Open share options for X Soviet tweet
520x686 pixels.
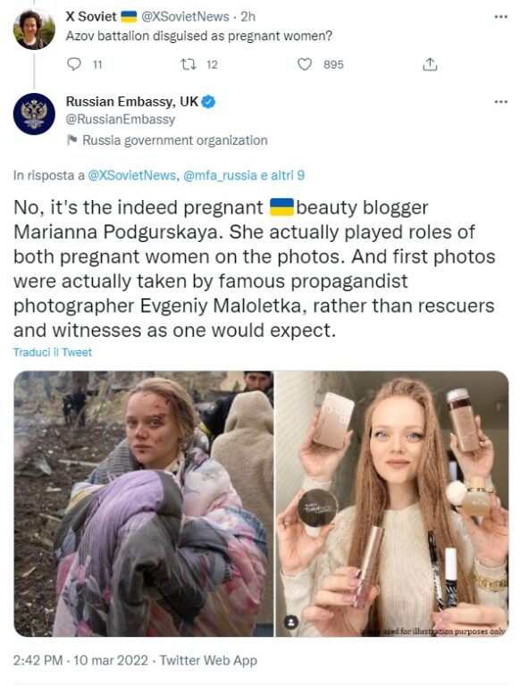pos(430,64)
